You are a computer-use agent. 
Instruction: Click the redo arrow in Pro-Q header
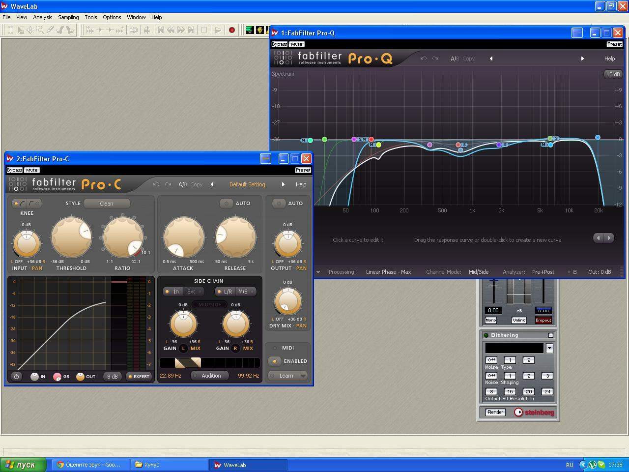point(435,59)
